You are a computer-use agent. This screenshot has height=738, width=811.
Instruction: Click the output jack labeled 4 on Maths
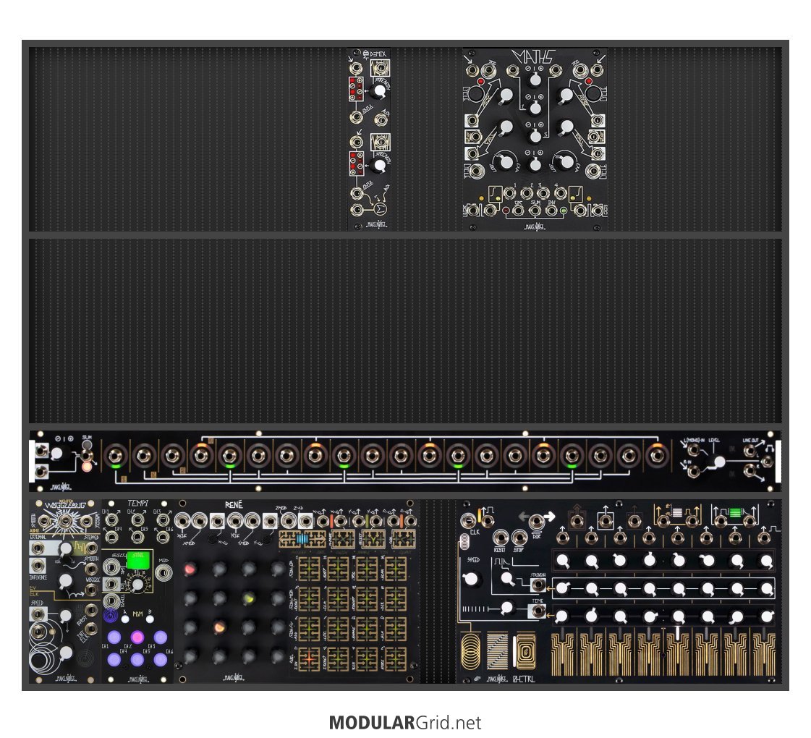(x=561, y=193)
